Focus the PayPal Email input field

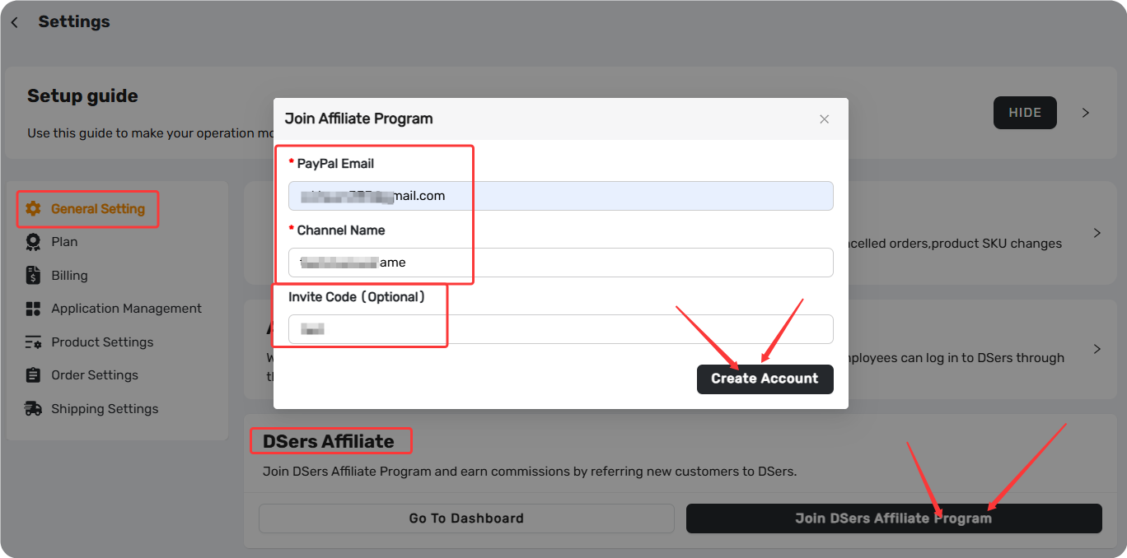click(560, 196)
